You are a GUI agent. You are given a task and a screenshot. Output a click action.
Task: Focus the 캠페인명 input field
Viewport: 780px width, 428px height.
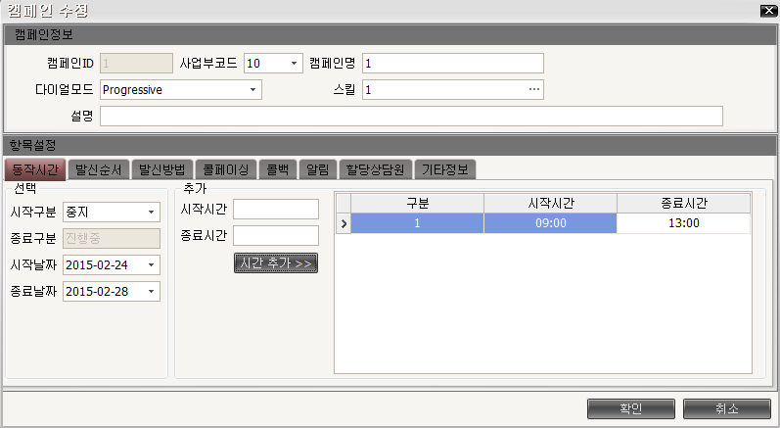click(453, 64)
